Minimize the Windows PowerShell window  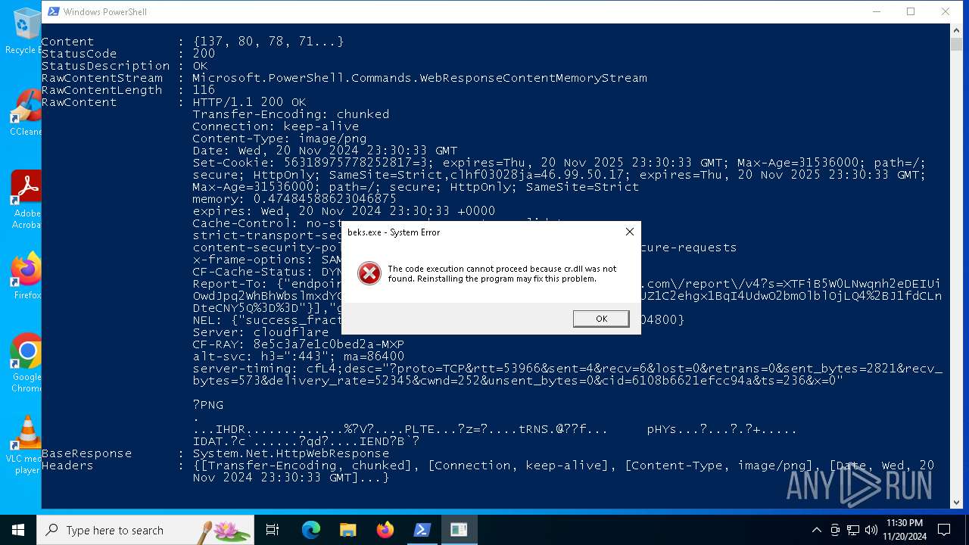(x=877, y=11)
